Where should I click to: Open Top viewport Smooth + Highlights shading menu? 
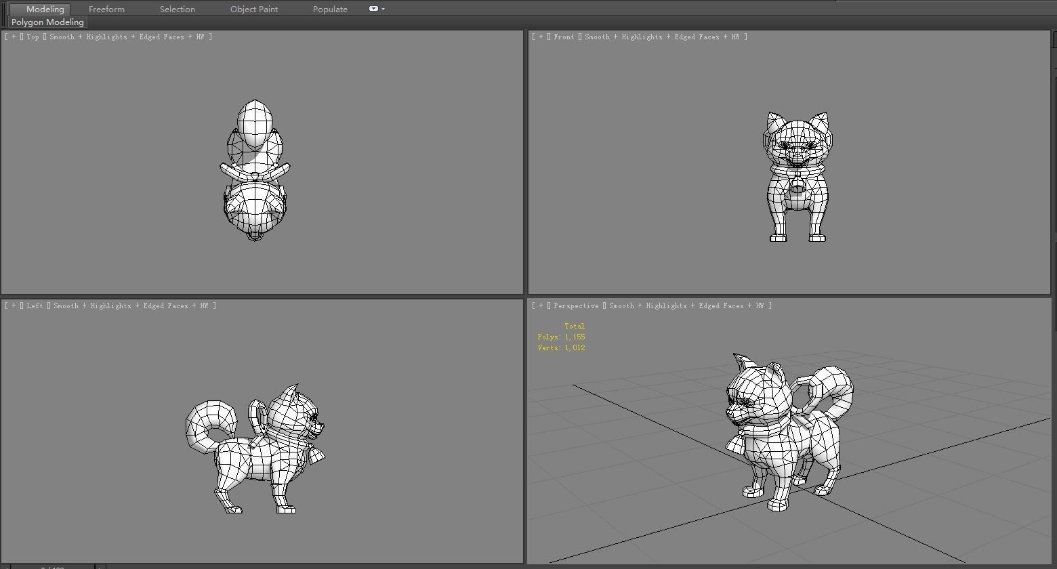click(x=127, y=37)
